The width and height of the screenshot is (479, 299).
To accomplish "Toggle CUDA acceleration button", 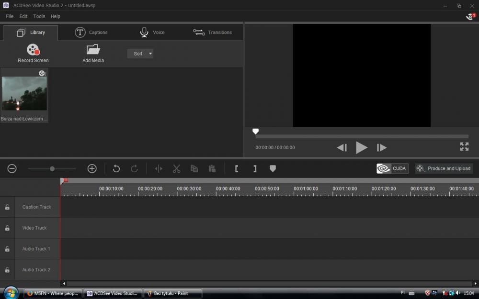I will (392, 168).
